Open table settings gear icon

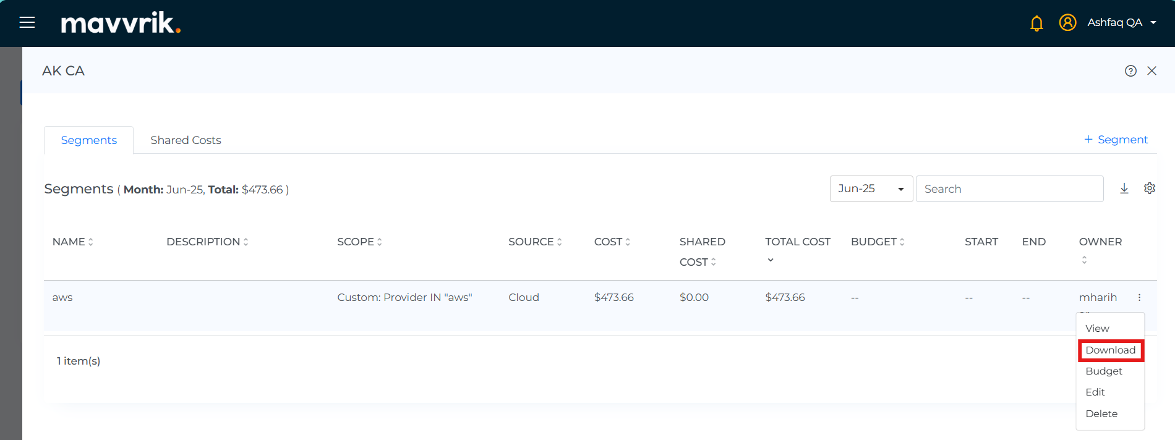click(1149, 188)
